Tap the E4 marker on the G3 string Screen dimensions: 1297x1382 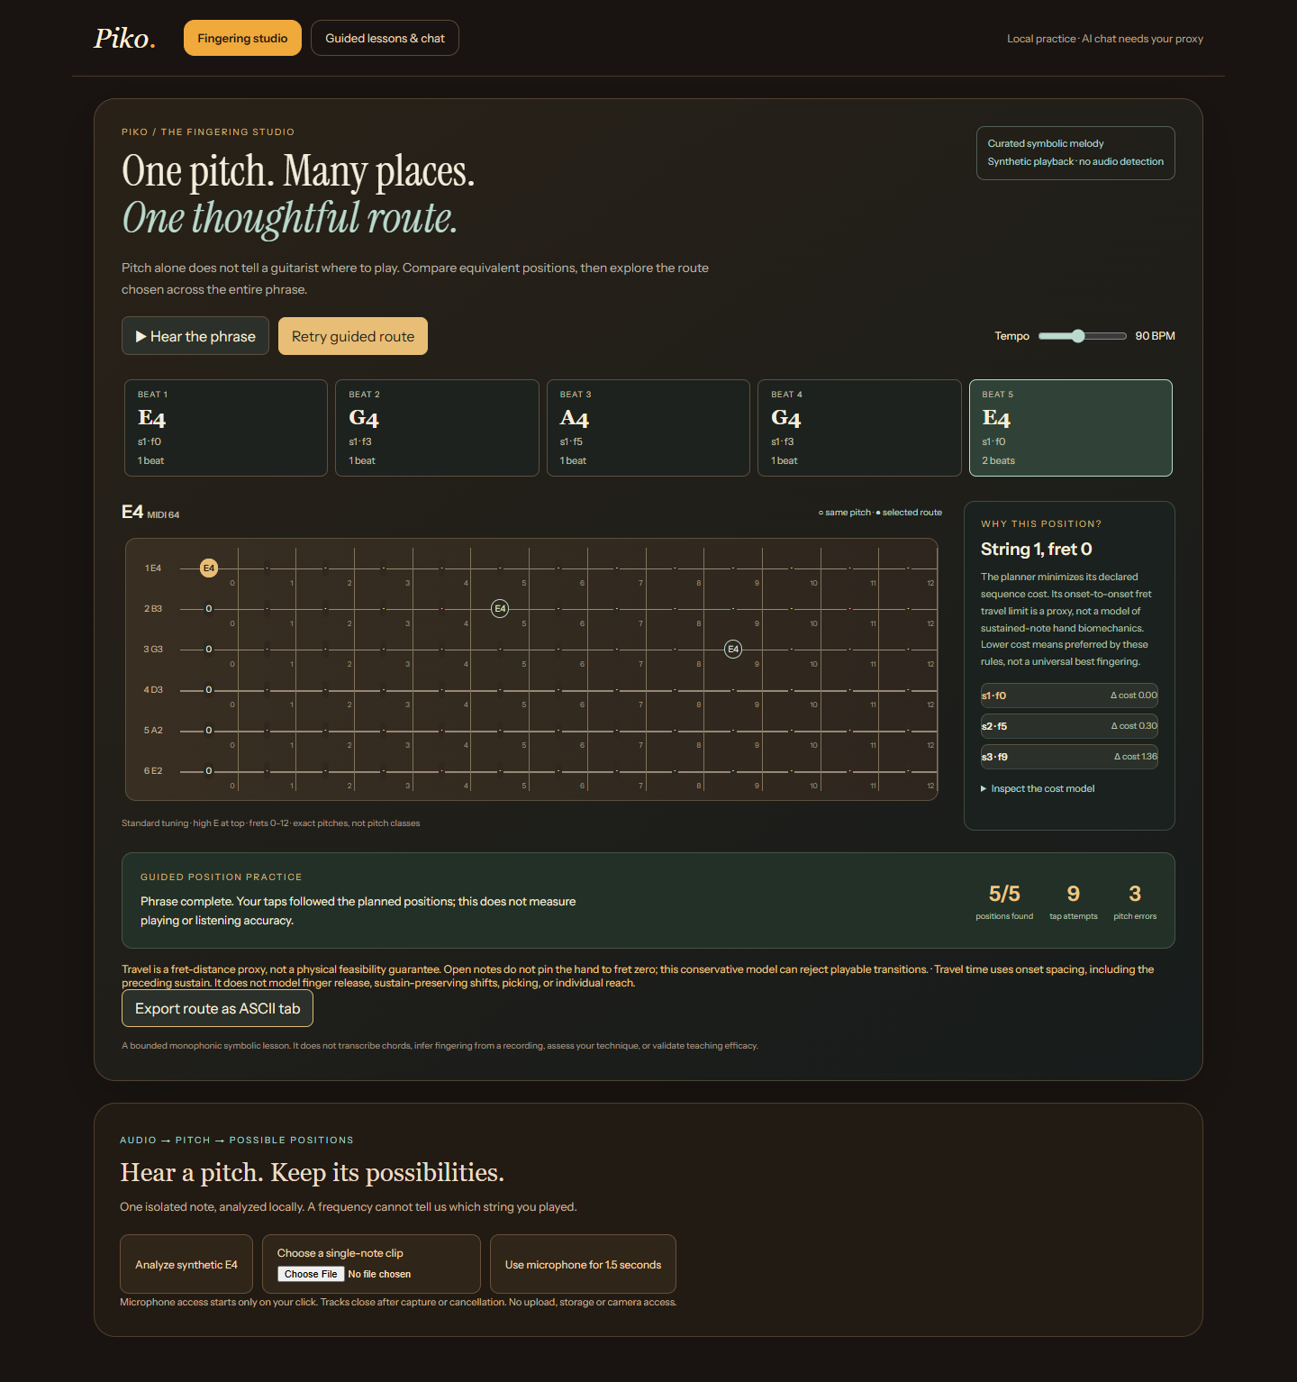coord(733,650)
